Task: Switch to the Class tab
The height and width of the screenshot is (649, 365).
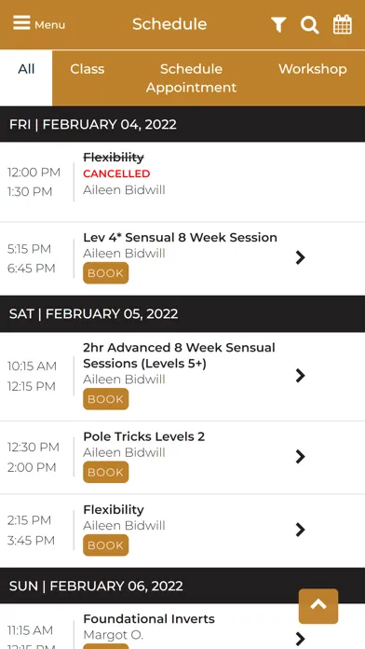Action: pos(88,69)
